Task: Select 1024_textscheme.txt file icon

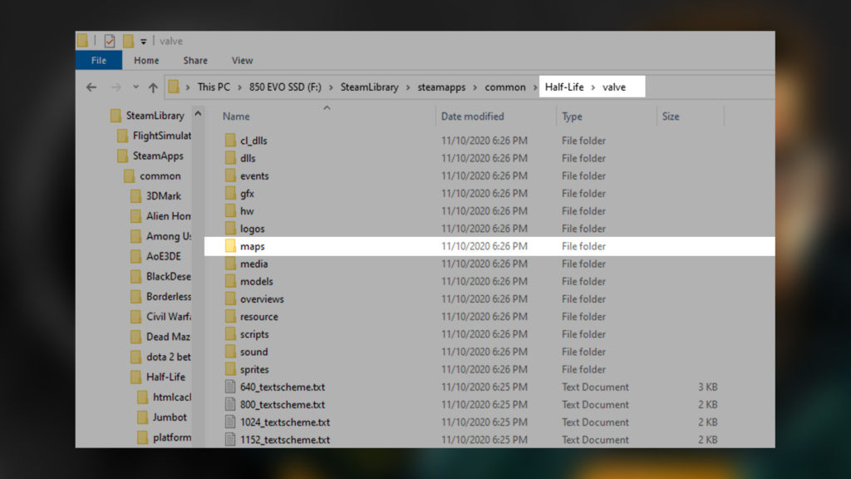Action: [x=230, y=422]
